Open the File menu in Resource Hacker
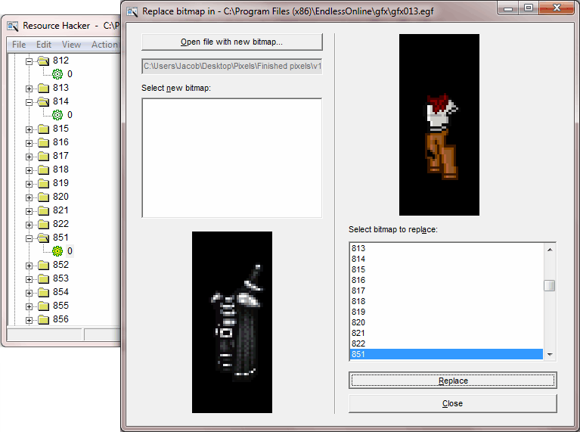The image size is (580, 432). pos(19,45)
